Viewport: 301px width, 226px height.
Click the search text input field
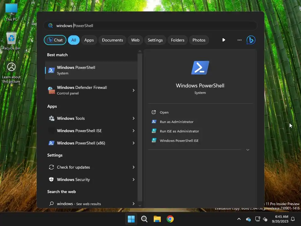(x=150, y=26)
